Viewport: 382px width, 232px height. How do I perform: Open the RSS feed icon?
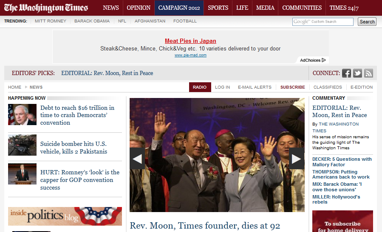point(368,73)
